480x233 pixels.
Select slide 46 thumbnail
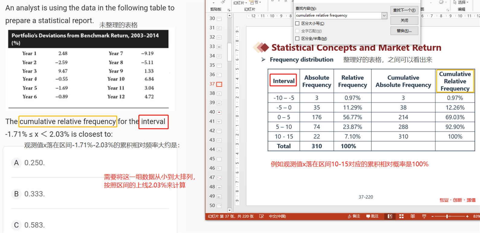click(219, 168)
